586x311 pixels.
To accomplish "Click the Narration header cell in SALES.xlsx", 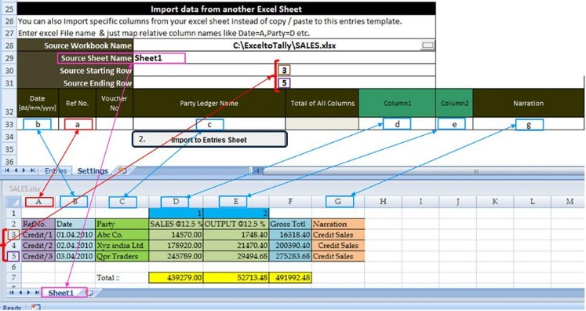I will click(338, 224).
